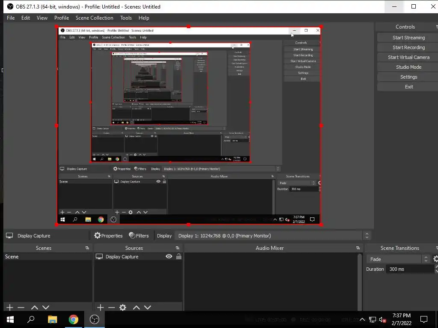Show hidden system tray icons

362,319
